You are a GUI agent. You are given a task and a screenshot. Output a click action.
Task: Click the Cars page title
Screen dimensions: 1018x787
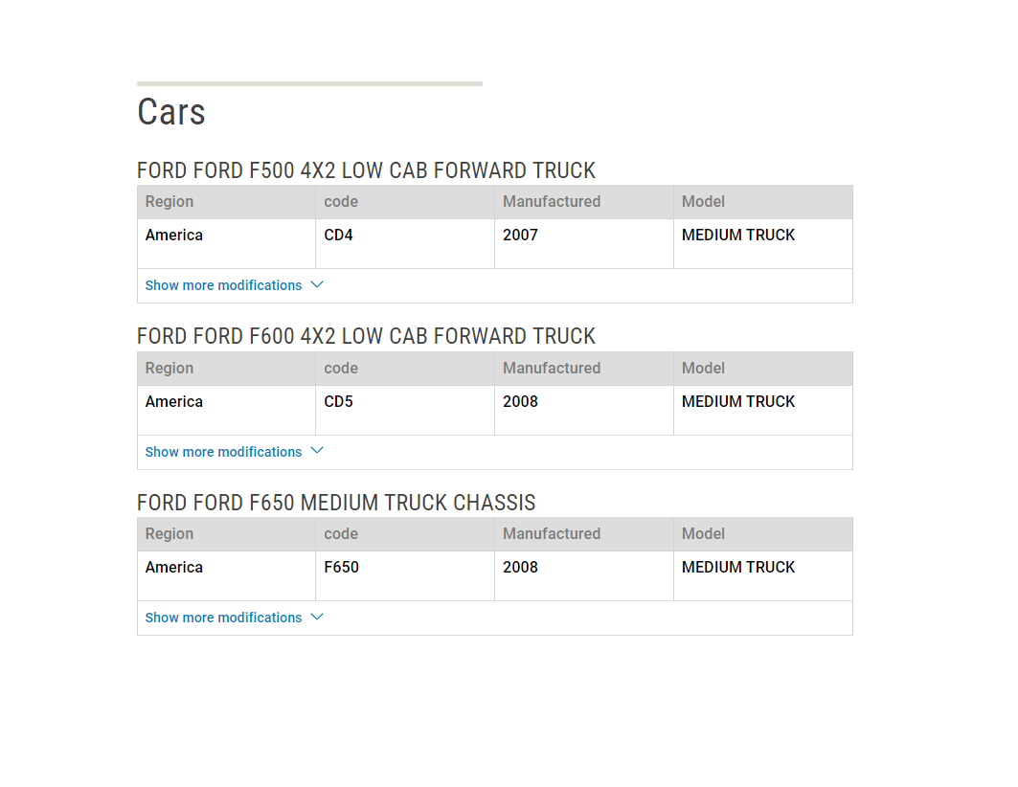pos(171,112)
